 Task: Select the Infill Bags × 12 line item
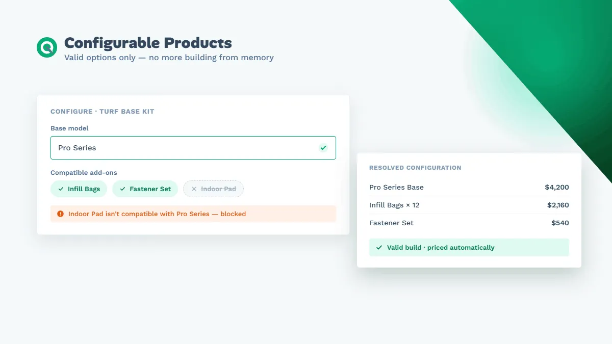(x=469, y=205)
